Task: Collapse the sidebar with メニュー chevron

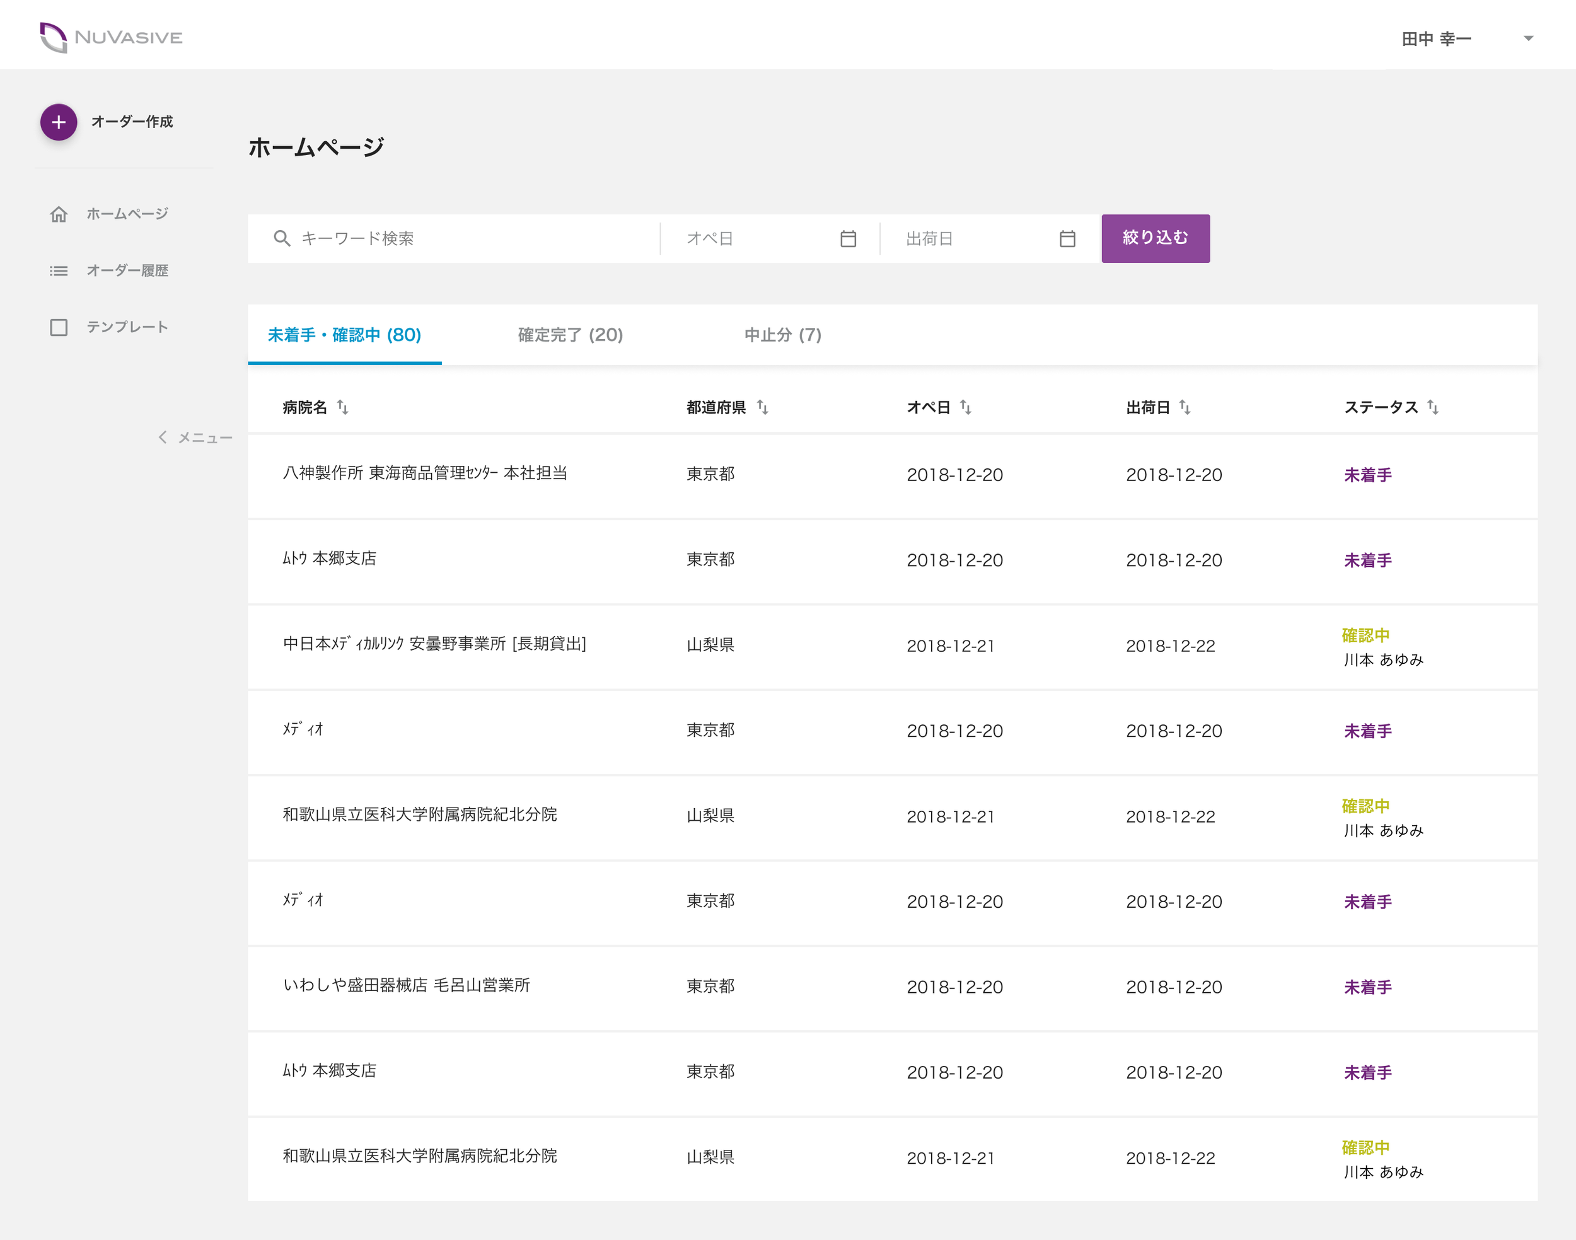Action: pos(163,437)
